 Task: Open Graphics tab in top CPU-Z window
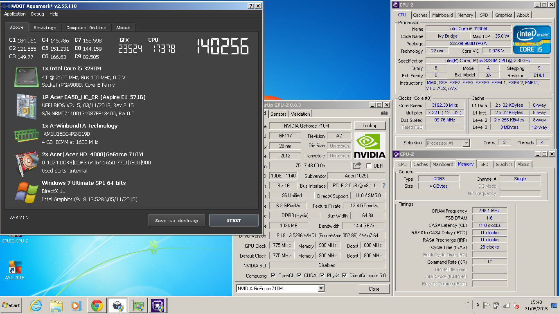[x=504, y=15]
